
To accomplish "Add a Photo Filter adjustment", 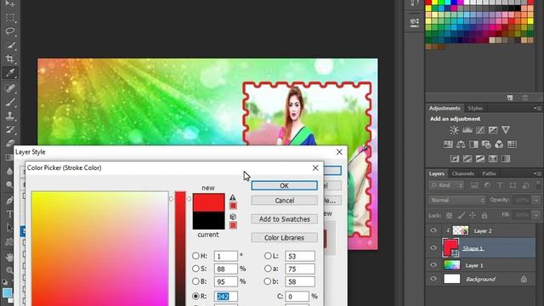I will 486,144.
